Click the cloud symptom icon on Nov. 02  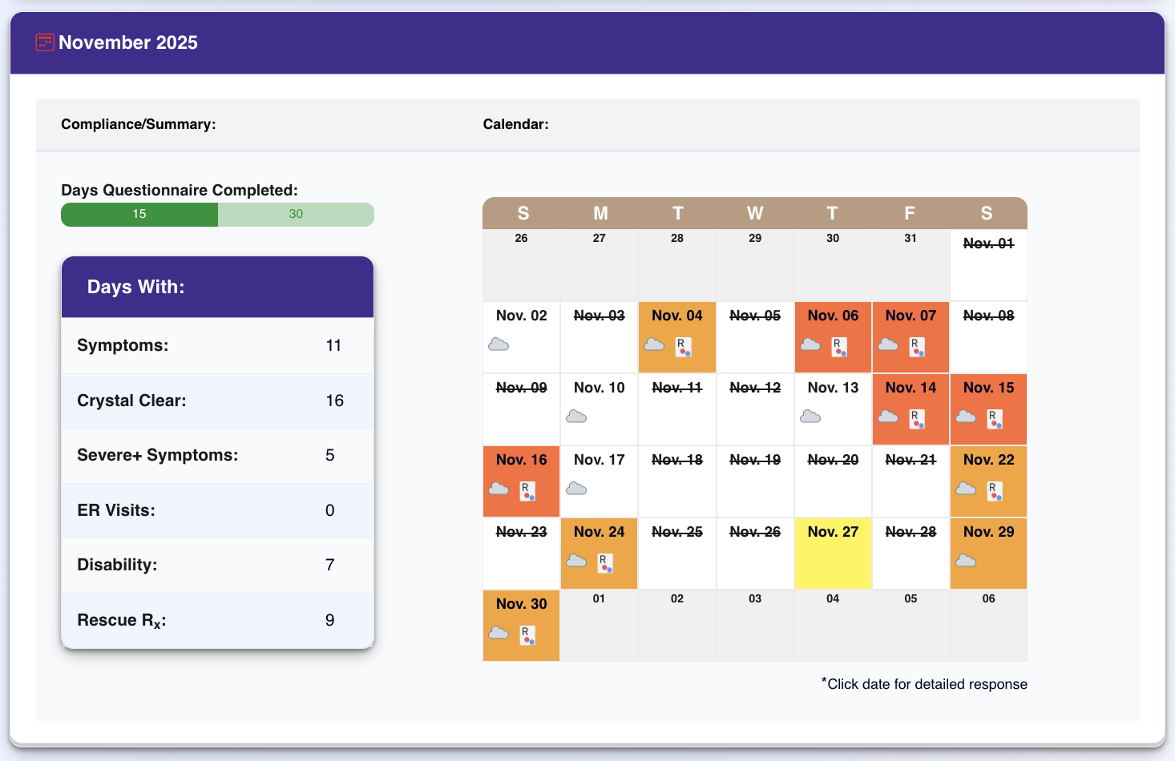pyautogui.click(x=499, y=344)
